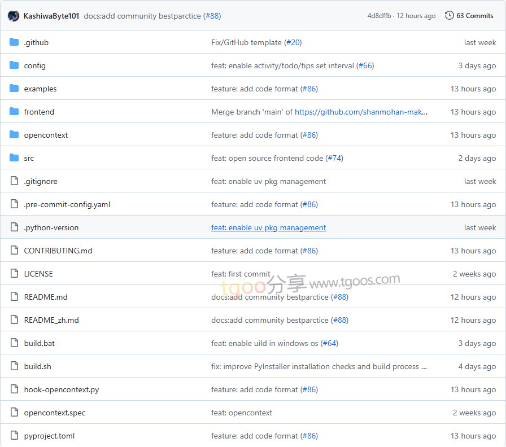Screen dimensions: 506x447
Task: Open 'feat: enable uv pkg management' .python-version commit
Action: [x=268, y=227]
